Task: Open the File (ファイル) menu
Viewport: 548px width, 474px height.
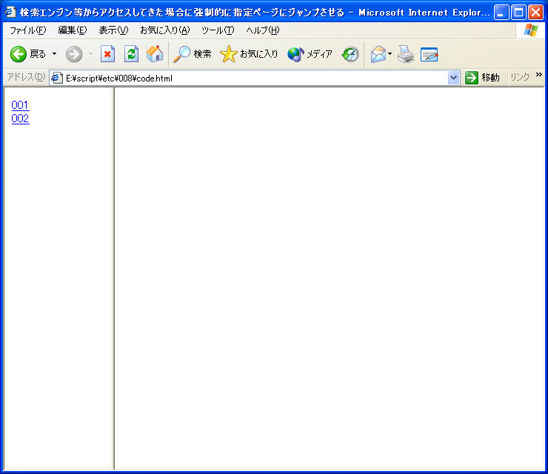Action: (x=27, y=30)
